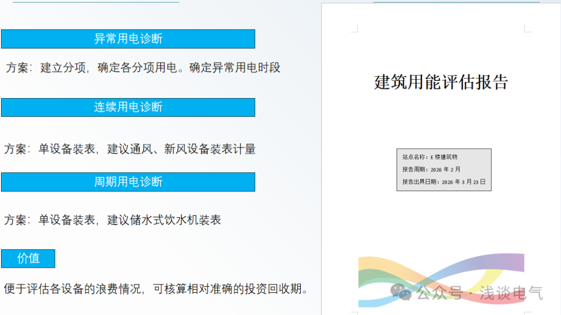
Task: Click the 异常用电诊断 blue header
Action: (128, 39)
